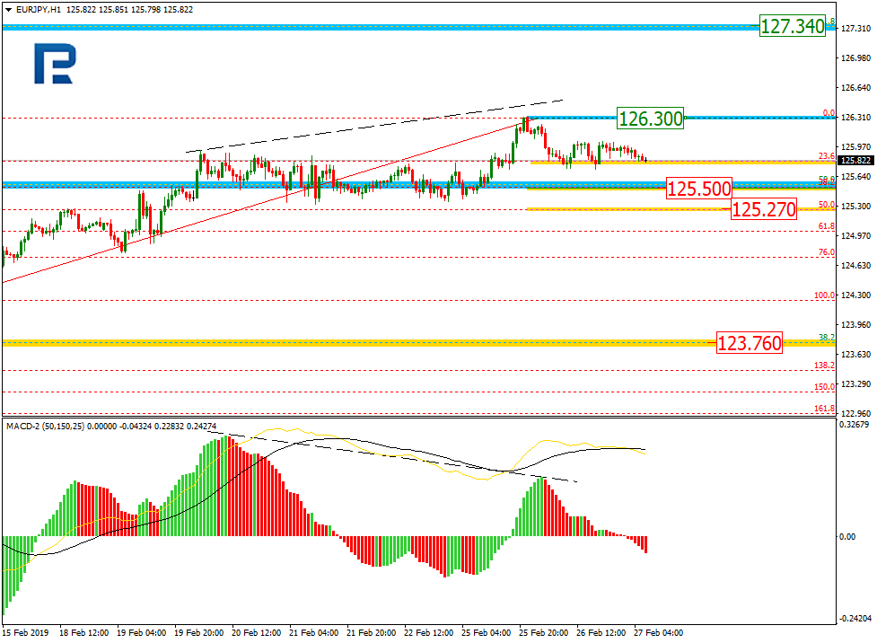Image resolution: width=877 pixels, height=643 pixels.
Task: Click the 123.960 price scale value
Action: tap(855, 325)
